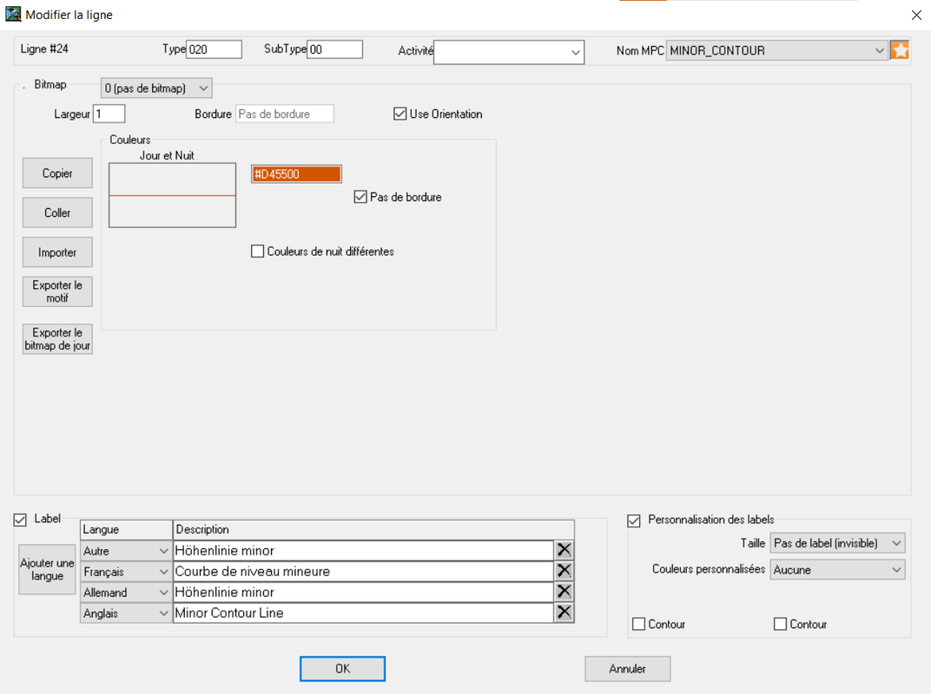The width and height of the screenshot is (931, 694).
Task: Edit the Höhenlinie minor Autre description
Action: [363, 551]
